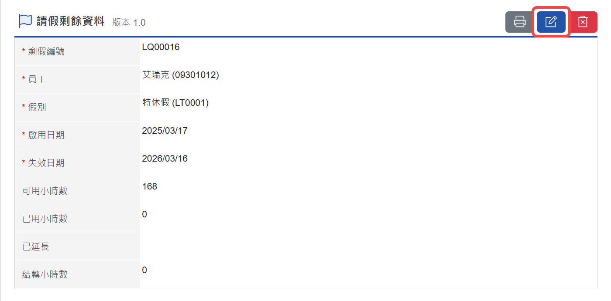Select the 可用小時數 label
The image size is (611, 301).
[45, 191]
